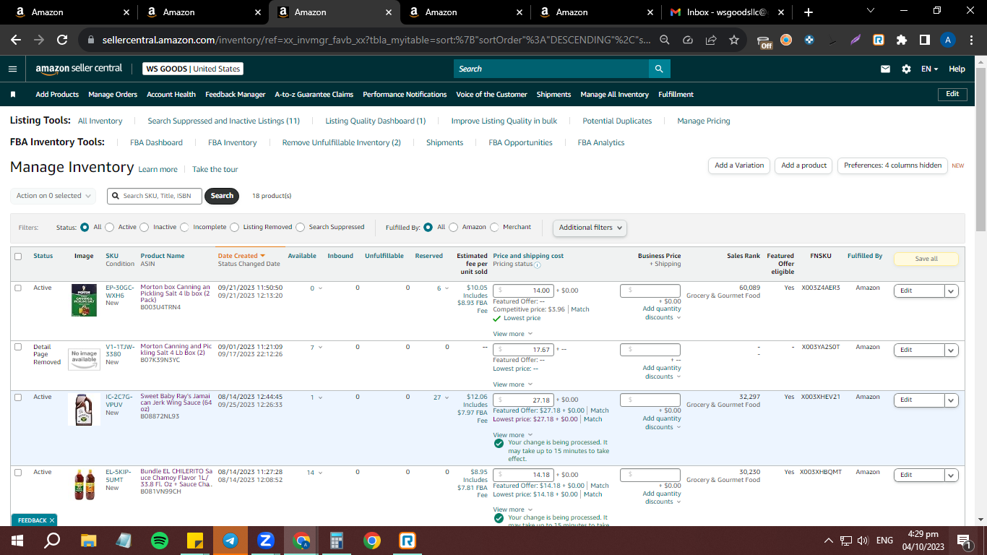The width and height of the screenshot is (987, 555).
Task: Open Performance Notifications menu item
Action: click(x=405, y=95)
